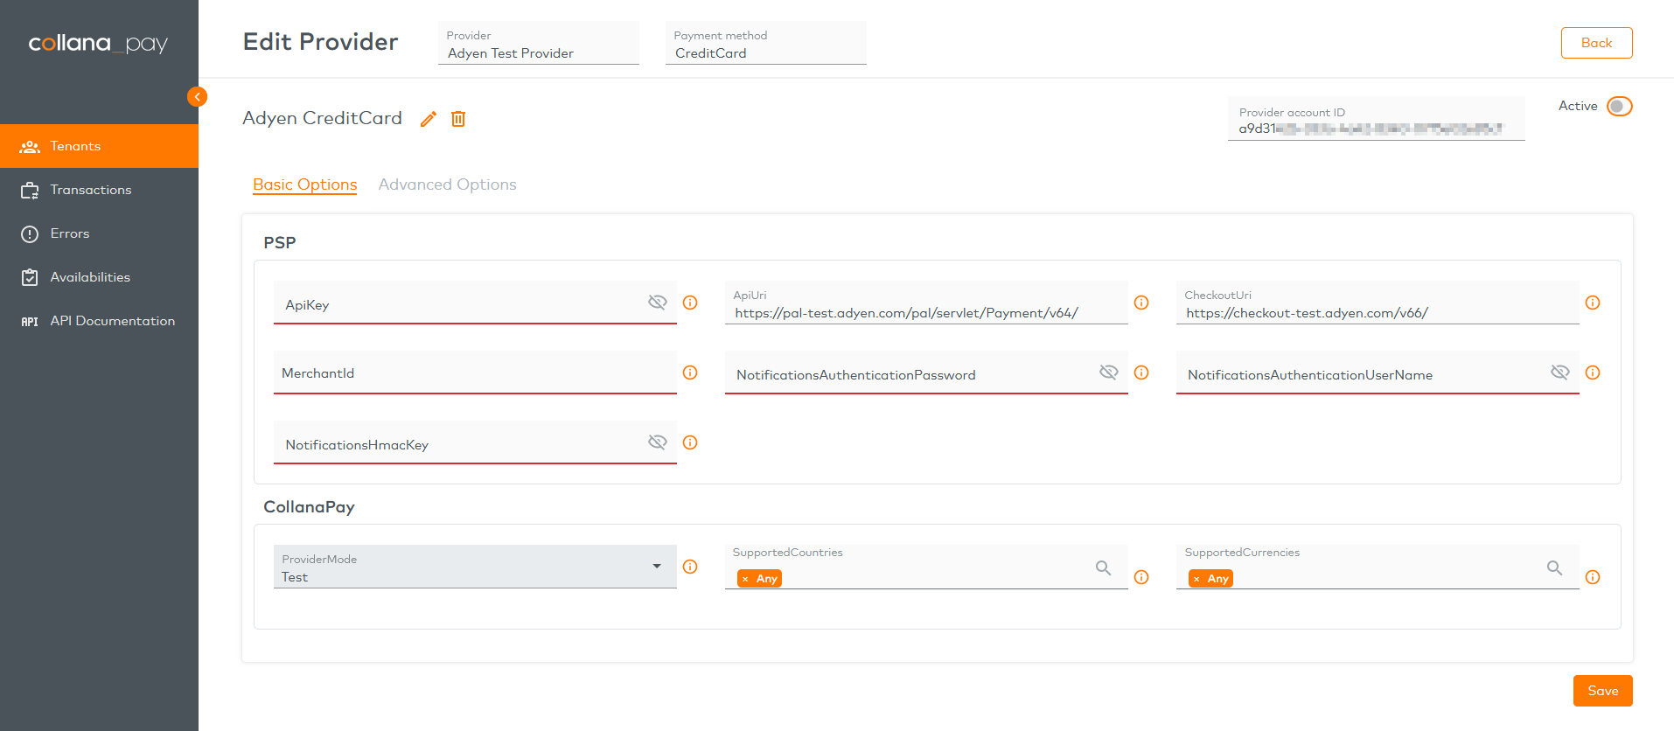Screen dimensions: 1674x731
Task: Focus the MerchantId input field
Action: coord(475,372)
